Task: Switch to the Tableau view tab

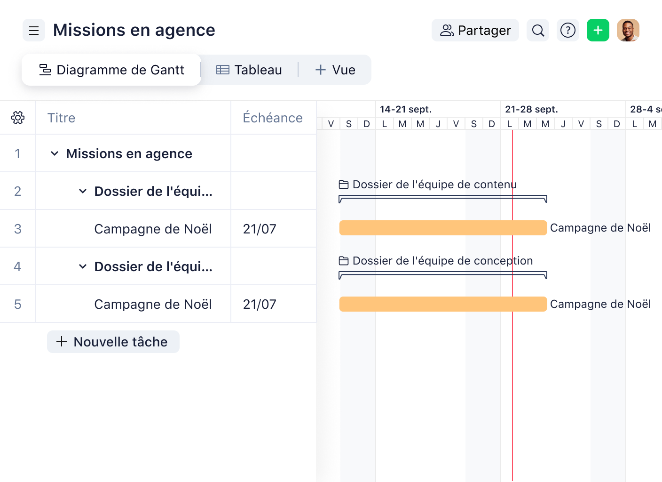Action: pos(249,70)
